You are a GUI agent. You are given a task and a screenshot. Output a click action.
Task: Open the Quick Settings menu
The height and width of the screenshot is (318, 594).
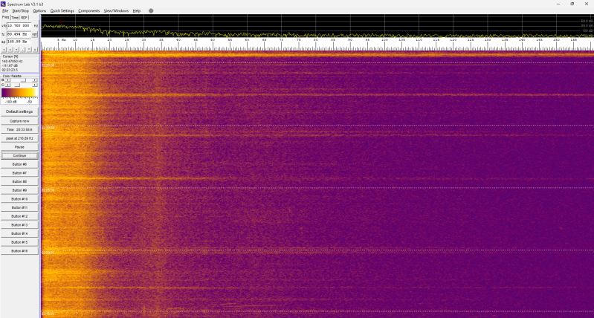click(x=62, y=11)
